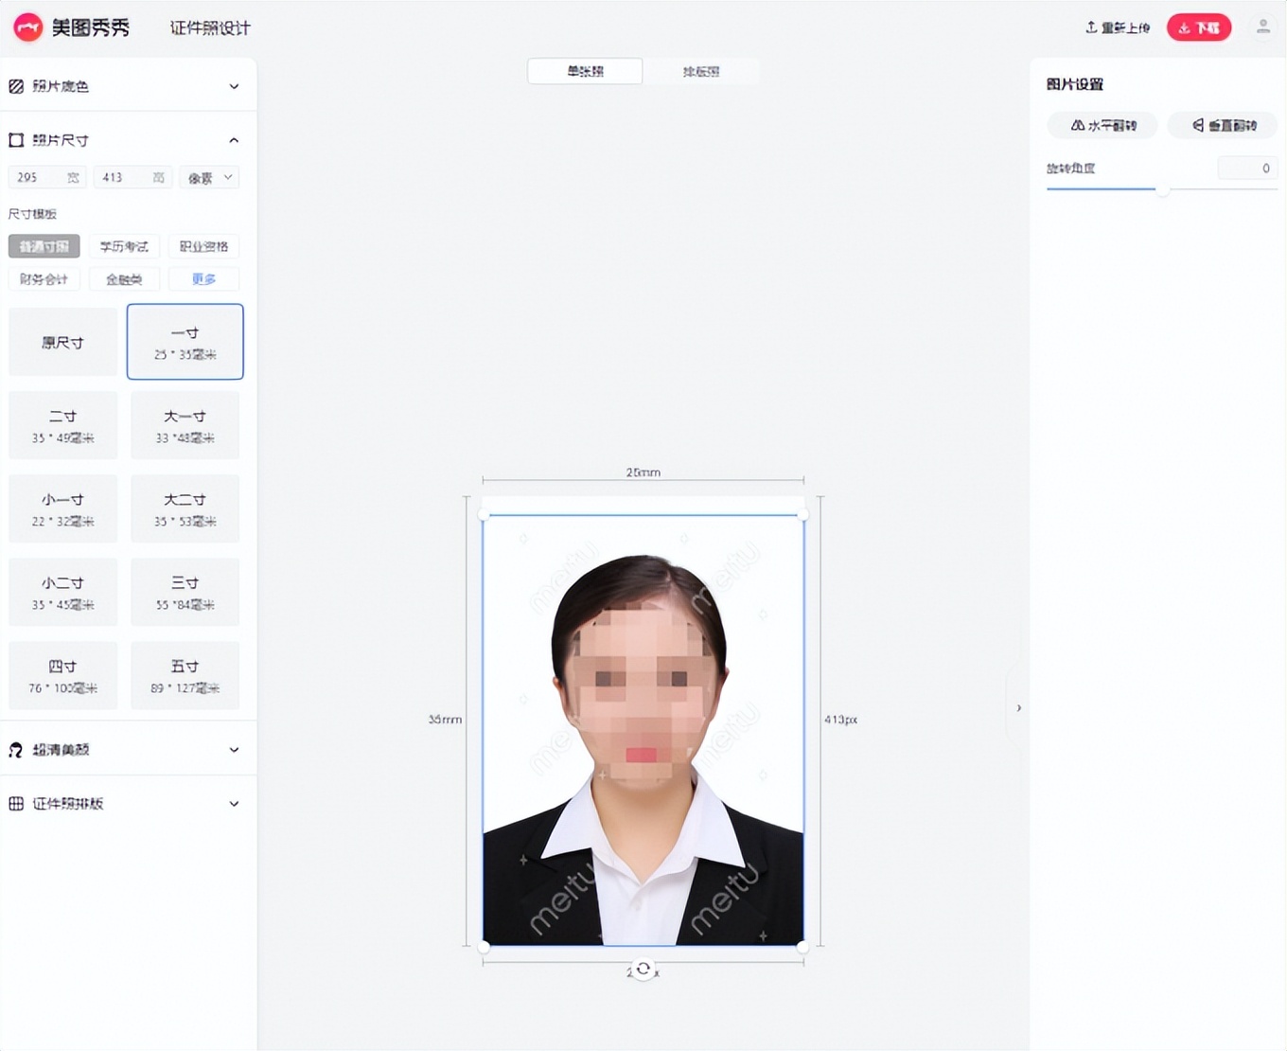
Task: Click the 重新上传 upload icon
Action: pyautogui.click(x=1090, y=27)
